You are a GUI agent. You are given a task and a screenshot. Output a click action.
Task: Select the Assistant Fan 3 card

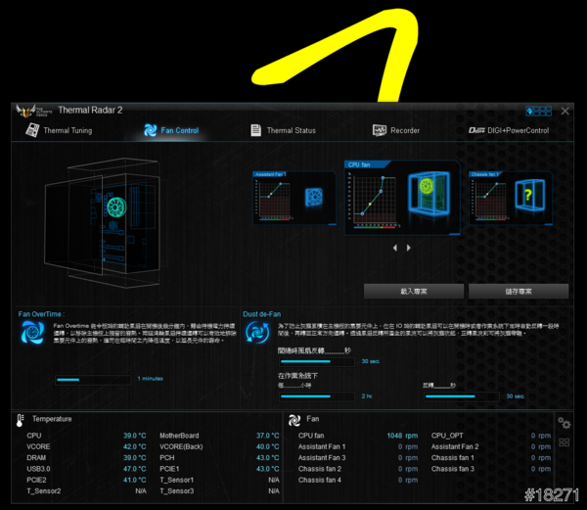pos(294,198)
